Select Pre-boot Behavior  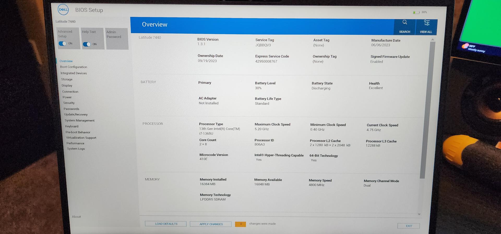coord(78,132)
